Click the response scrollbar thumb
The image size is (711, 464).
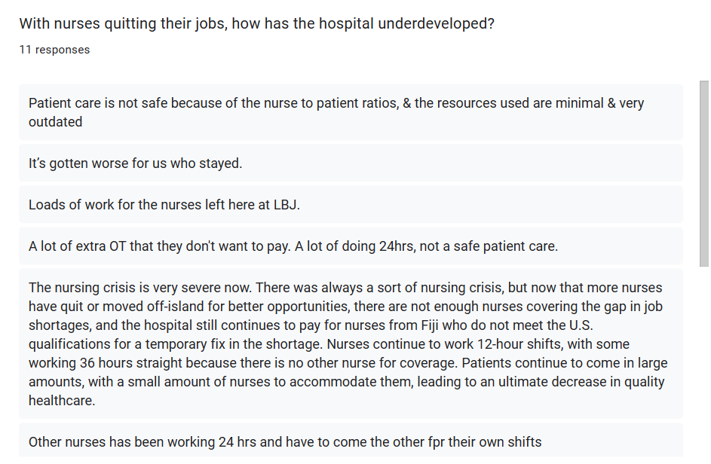(x=703, y=173)
